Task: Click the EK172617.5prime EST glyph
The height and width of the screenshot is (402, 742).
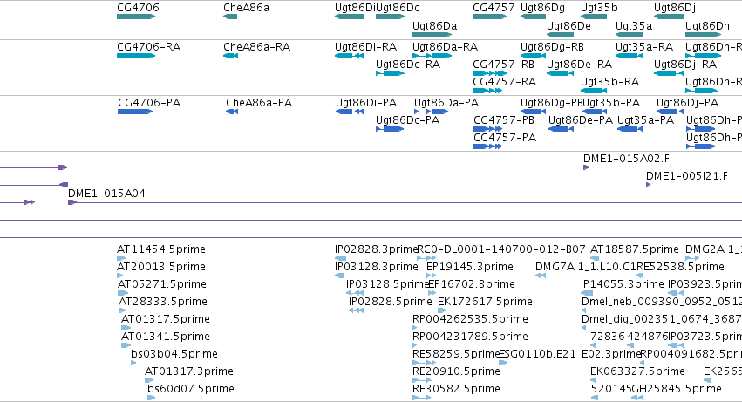Action: click(x=442, y=310)
